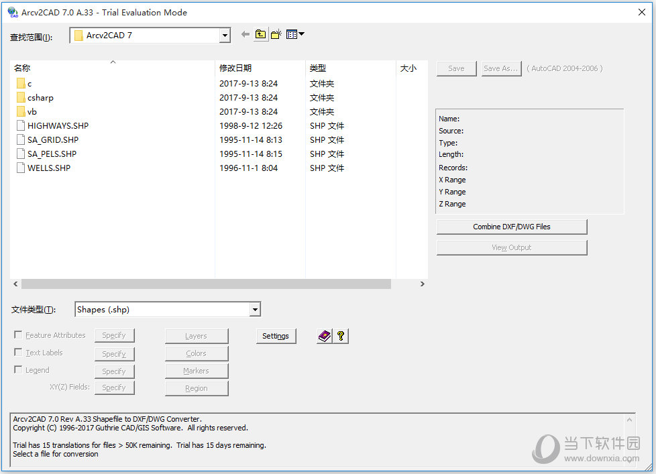656x474 pixels.
Task: Select the c folder icon
Action: coord(21,84)
